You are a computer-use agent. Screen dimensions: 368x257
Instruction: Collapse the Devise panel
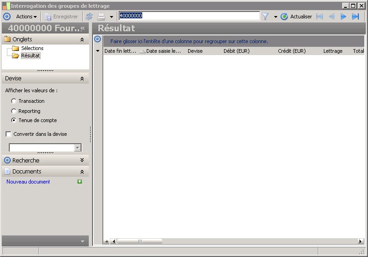pos(82,78)
